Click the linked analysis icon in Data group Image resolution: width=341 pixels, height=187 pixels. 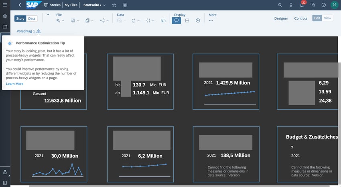point(163,20)
